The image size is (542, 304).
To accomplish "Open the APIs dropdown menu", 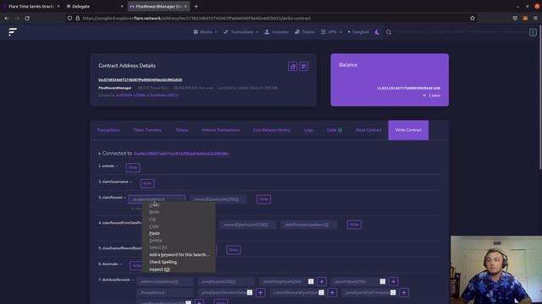I will pyautogui.click(x=331, y=32).
